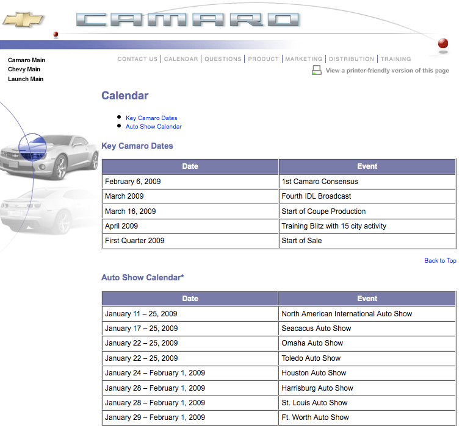Open the Marketing navigation item
Screen dimensions: 462x426
tap(303, 59)
